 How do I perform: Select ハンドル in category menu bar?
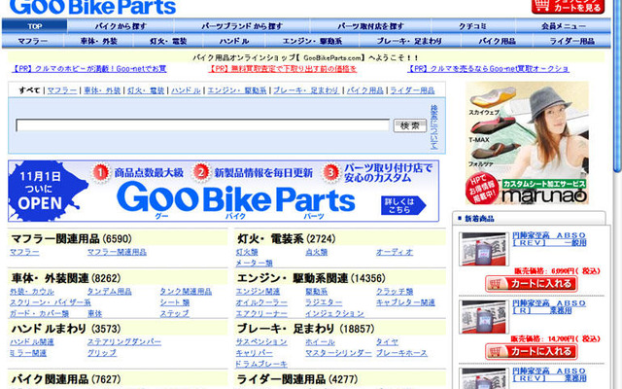pyautogui.click(x=234, y=41)
